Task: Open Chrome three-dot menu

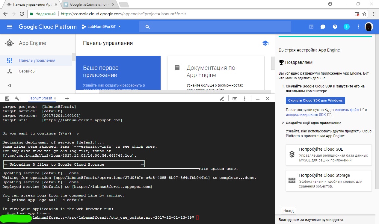Action: (374, 14)
